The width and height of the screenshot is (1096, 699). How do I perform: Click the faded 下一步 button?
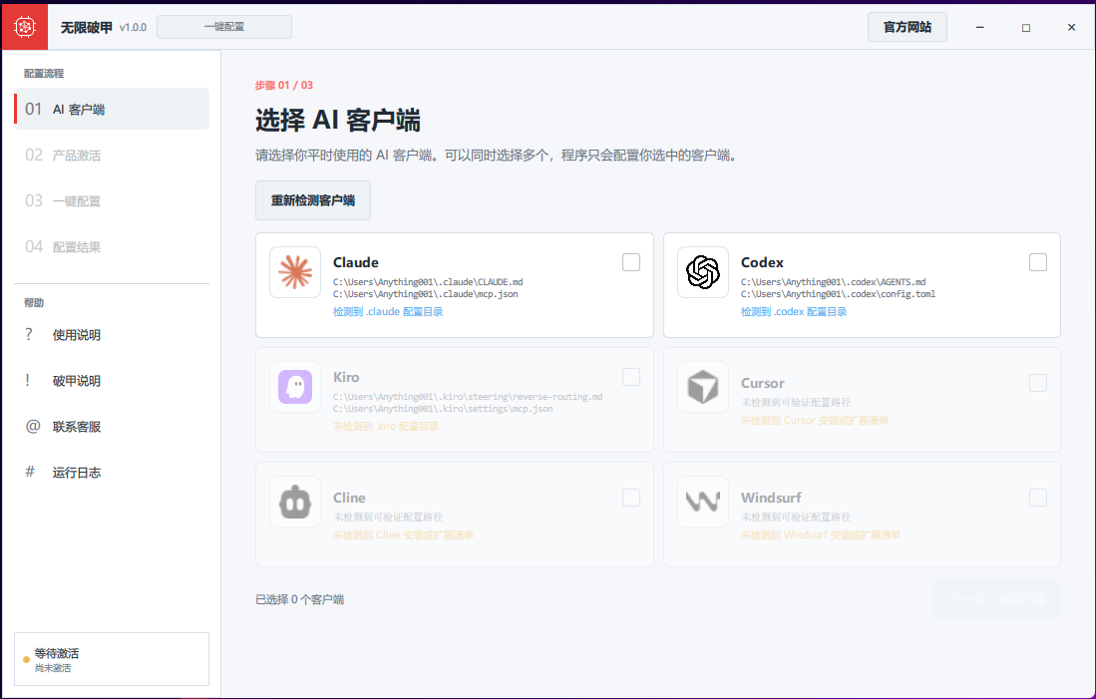coord(997,599)
